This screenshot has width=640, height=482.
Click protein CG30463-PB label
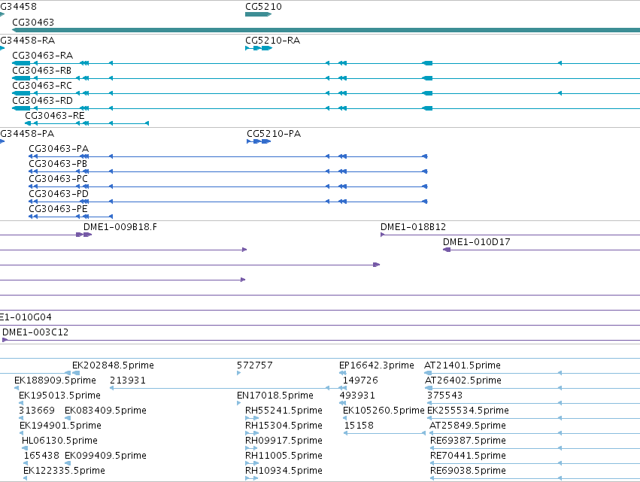pos(58,164)
